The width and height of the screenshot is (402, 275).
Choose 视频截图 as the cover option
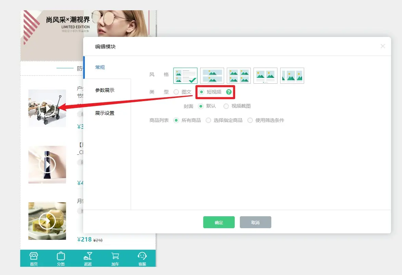[x=226, y=106]
